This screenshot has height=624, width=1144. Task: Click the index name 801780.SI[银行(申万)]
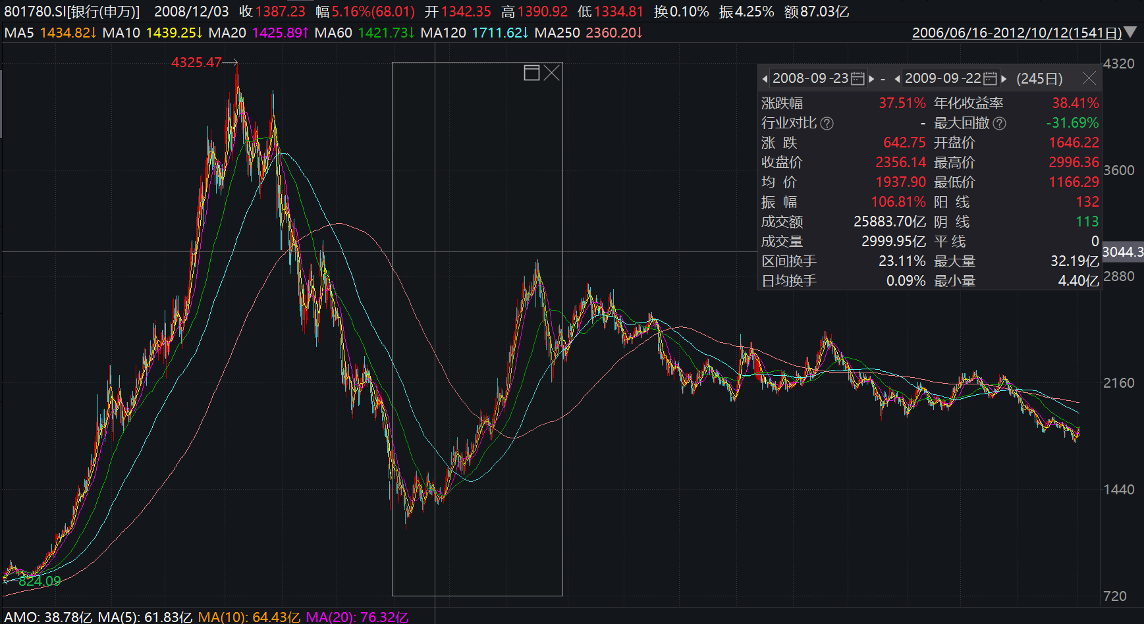tap(72, 12)
